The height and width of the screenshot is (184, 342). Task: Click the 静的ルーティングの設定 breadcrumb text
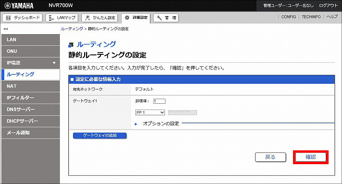[x=108, y=29]
